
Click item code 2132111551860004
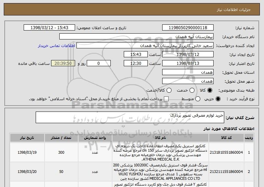pyautogui.click(x=226, y=172)
